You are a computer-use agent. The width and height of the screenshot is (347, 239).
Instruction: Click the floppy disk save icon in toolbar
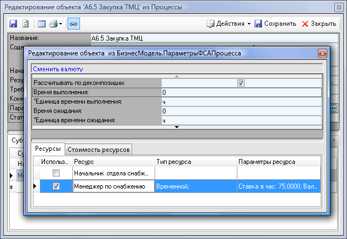coord(13,24)
